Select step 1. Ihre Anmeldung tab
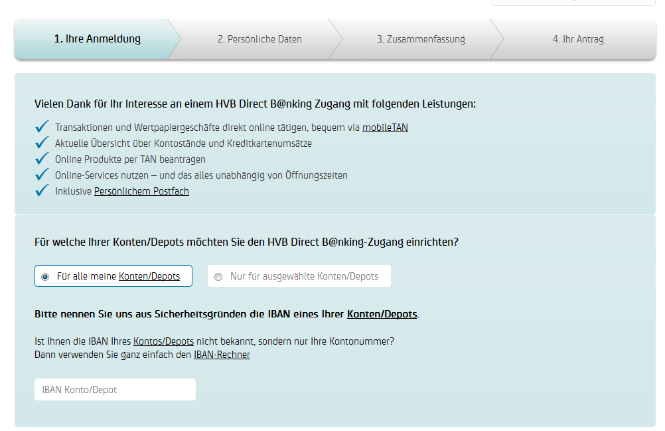 tap(98, 39)
